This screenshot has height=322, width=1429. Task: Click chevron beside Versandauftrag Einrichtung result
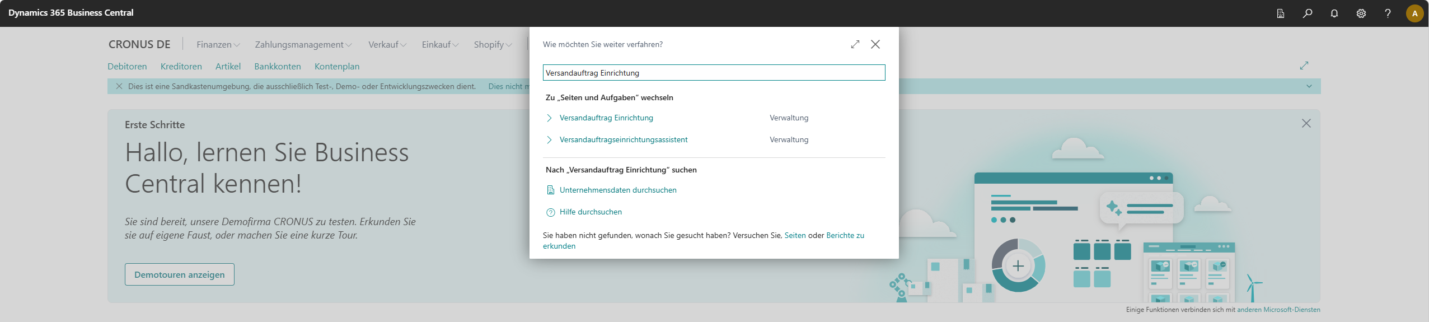550,118
